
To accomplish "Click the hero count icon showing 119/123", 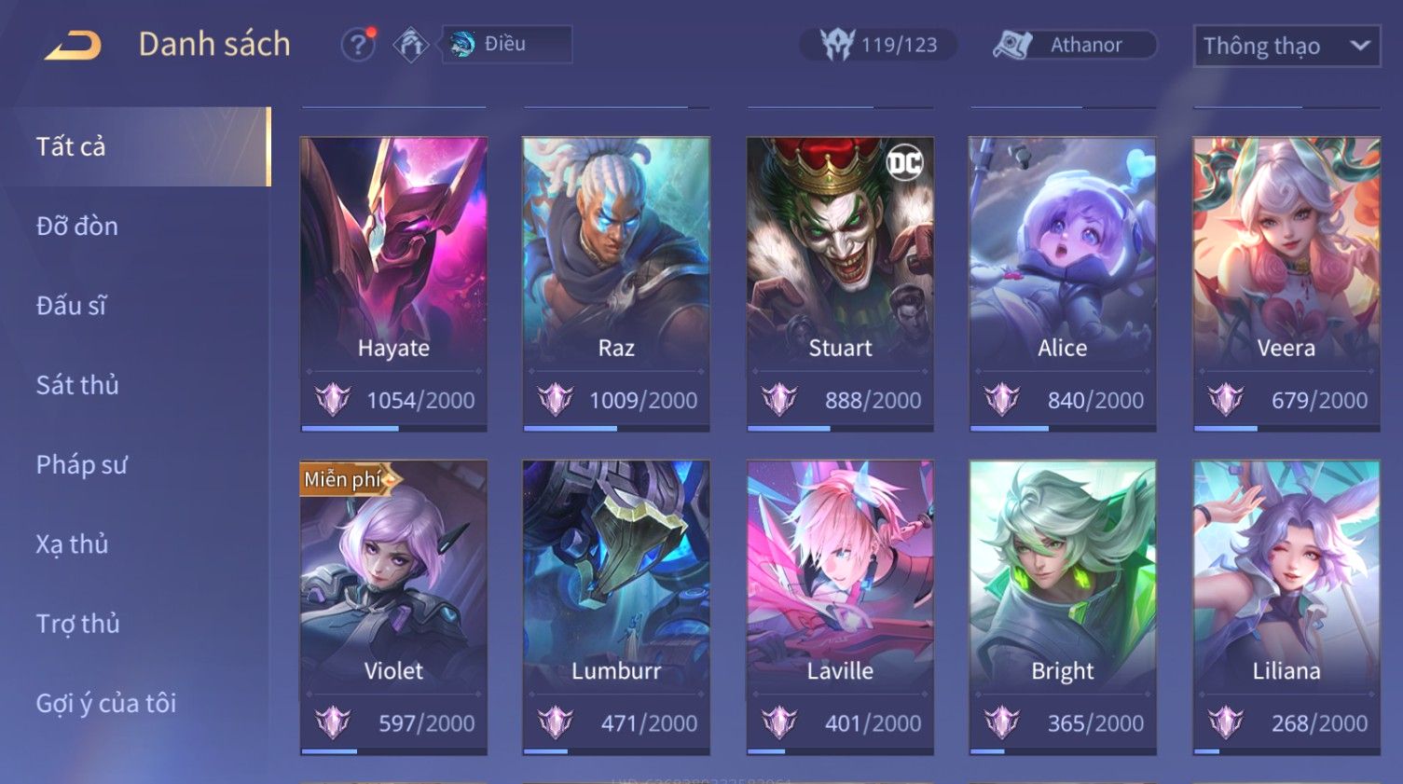I will click(x=837, y=44).
